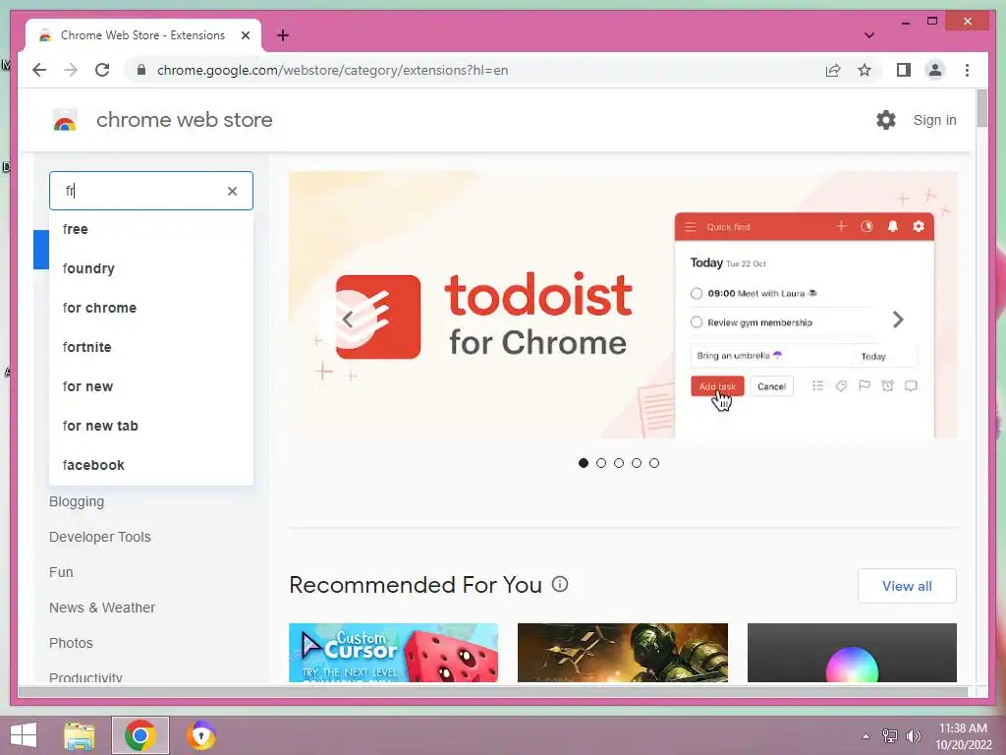1006x755 pixels.
Task: Select the fifth carousel dot
Action: (653, 463)
